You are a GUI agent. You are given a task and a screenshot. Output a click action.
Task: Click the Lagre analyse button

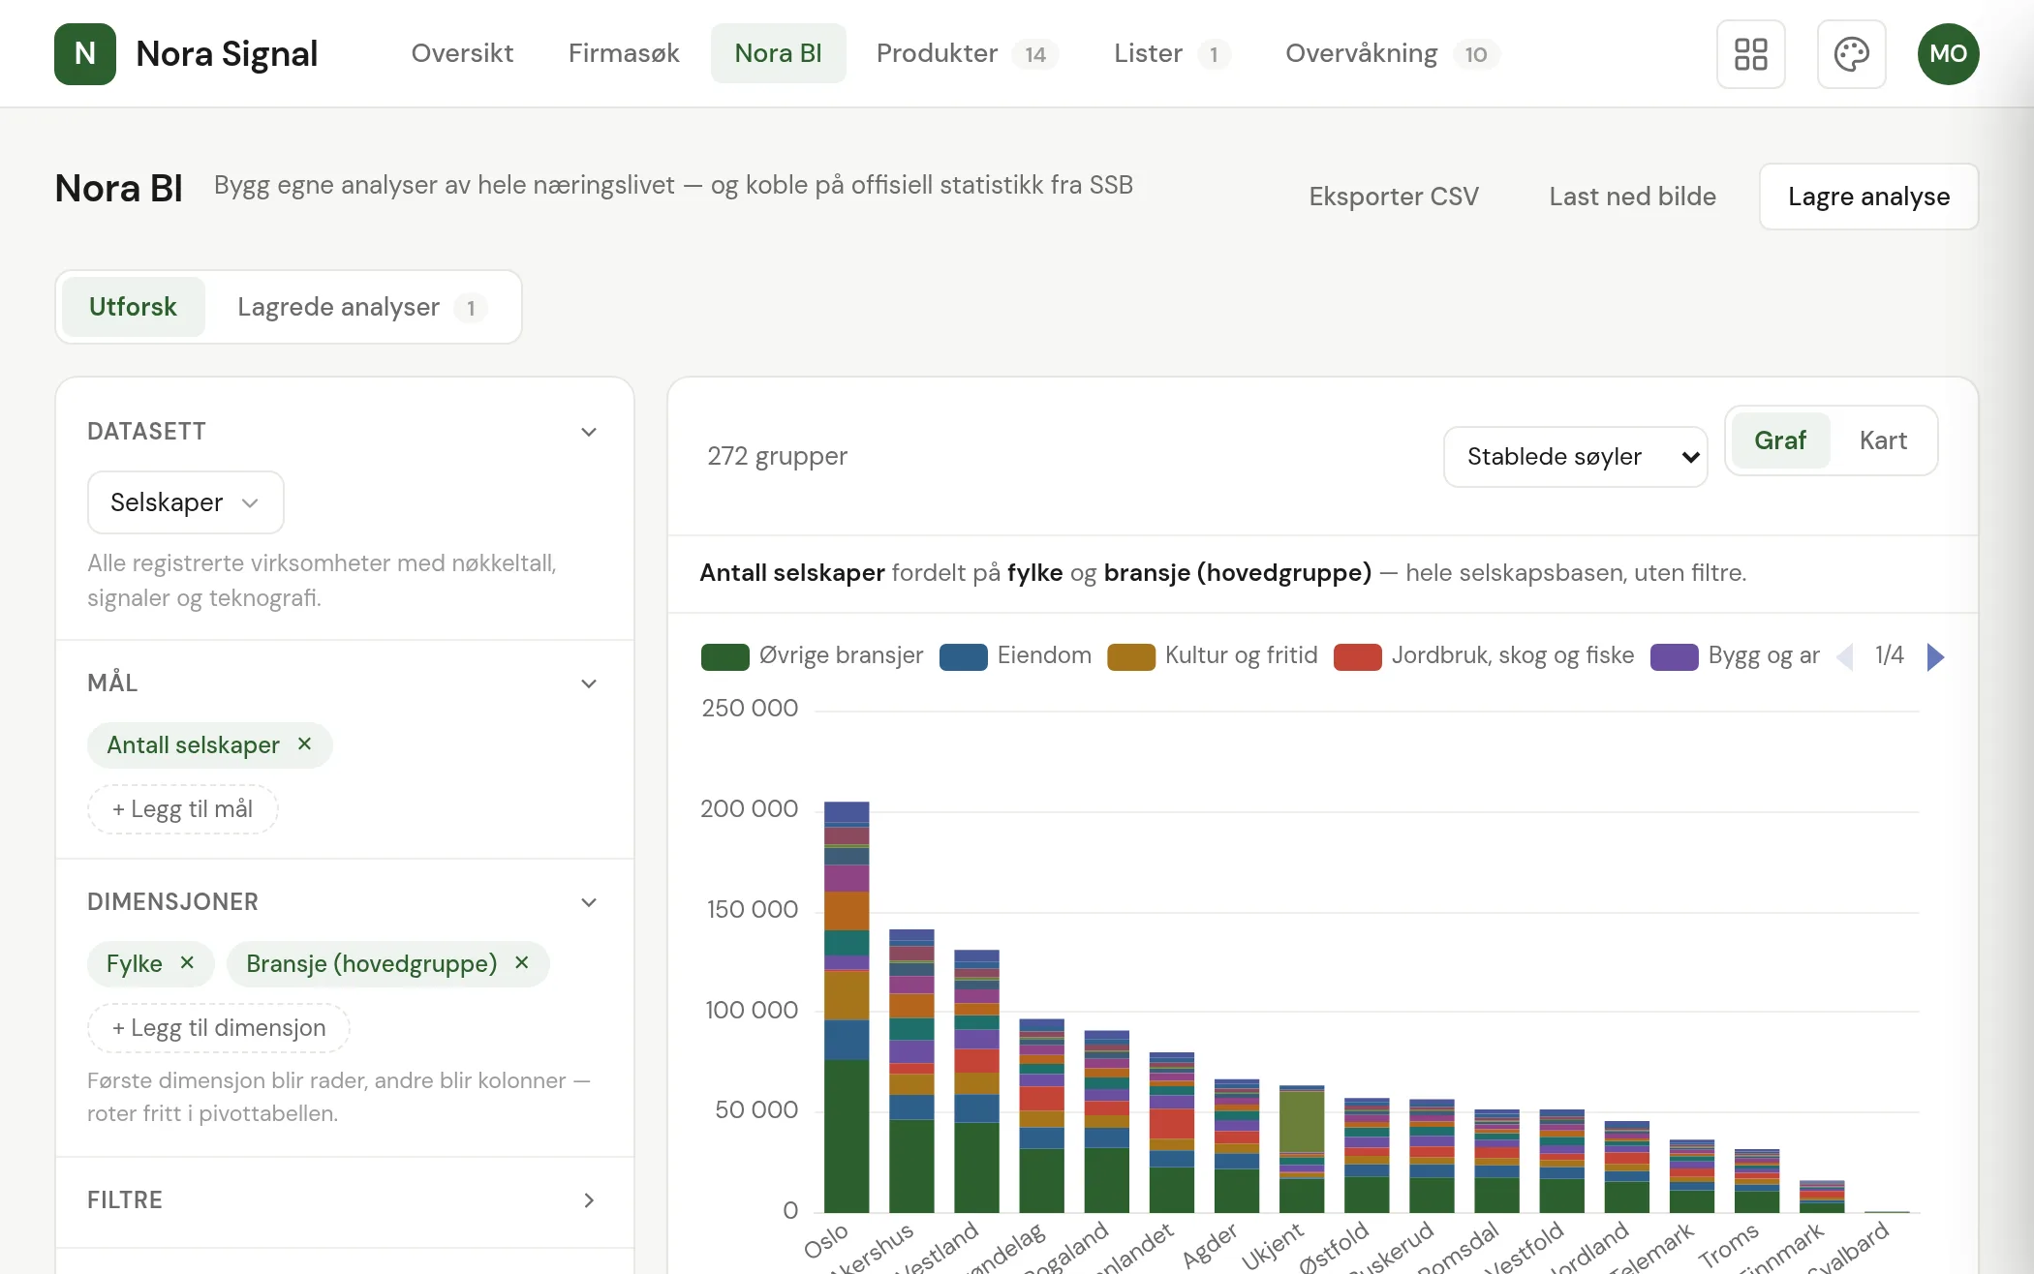point(1868,197)
